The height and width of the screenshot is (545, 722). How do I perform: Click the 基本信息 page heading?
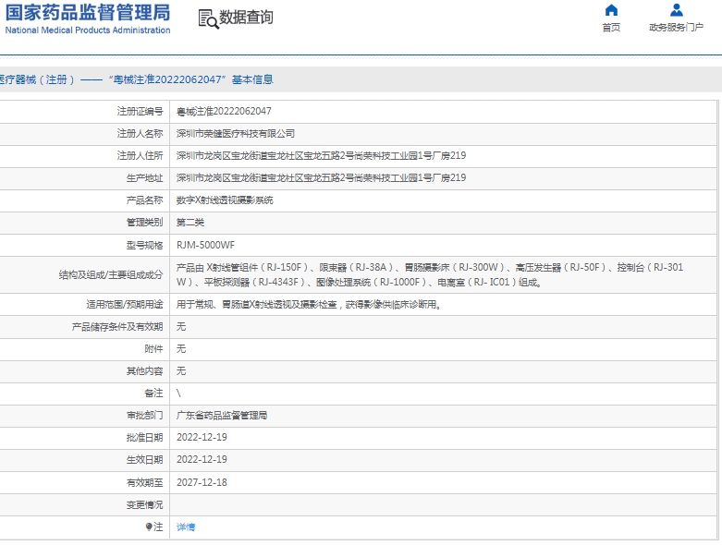pyautogui.click(x=252, y=80)
